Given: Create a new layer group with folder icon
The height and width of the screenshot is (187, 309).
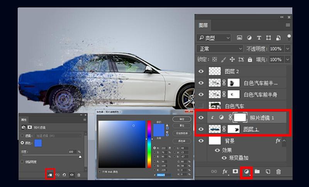Looking at the screenshot, I should coord(257,172).
